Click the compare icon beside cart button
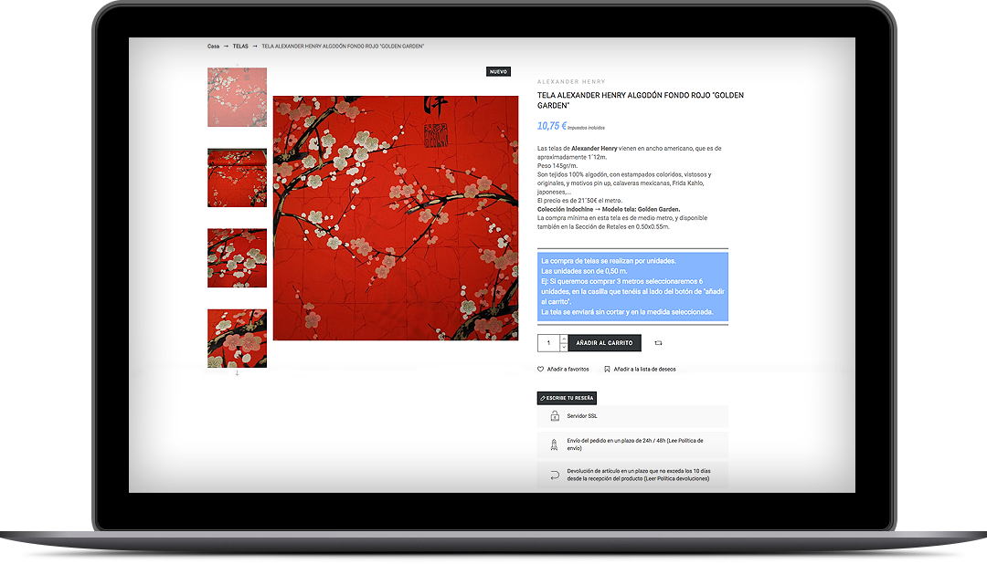The height and width of the screenshot is (564, 987). click(x=658, y=343)
